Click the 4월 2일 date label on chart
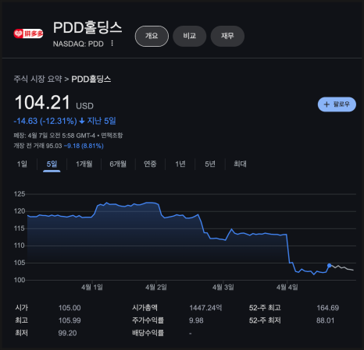Viewport: 364px width, 350px height. coord(156,287)
